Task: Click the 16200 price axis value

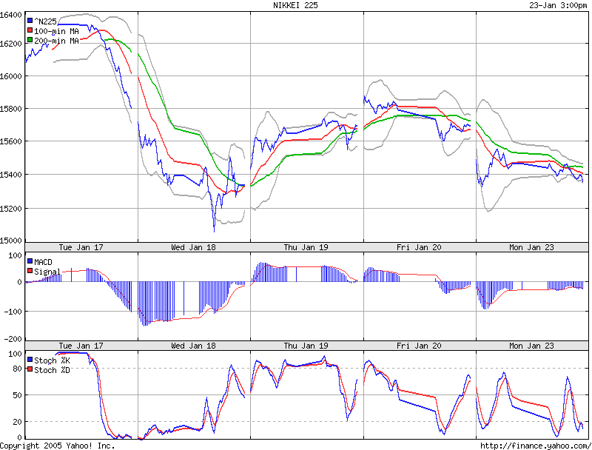Action: (x=11, y=44)
